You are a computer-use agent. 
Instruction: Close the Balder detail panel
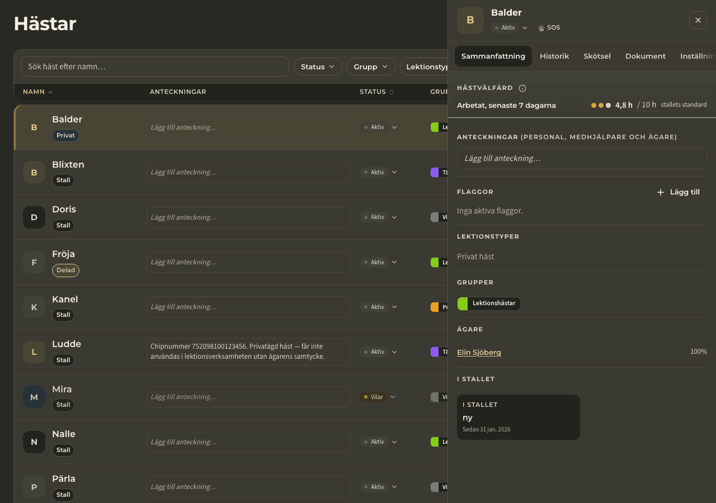coord(698,20)
